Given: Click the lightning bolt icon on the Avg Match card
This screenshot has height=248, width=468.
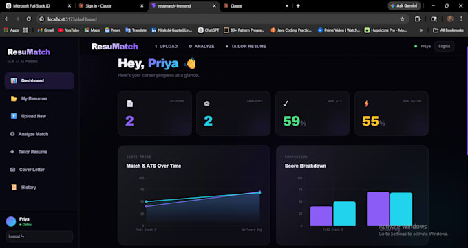Looking at the screenshot, I should (366, 104).
